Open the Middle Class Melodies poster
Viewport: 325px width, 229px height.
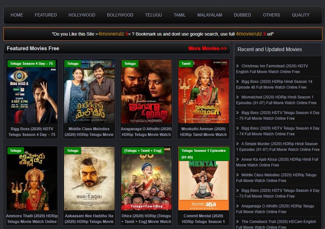89,91
